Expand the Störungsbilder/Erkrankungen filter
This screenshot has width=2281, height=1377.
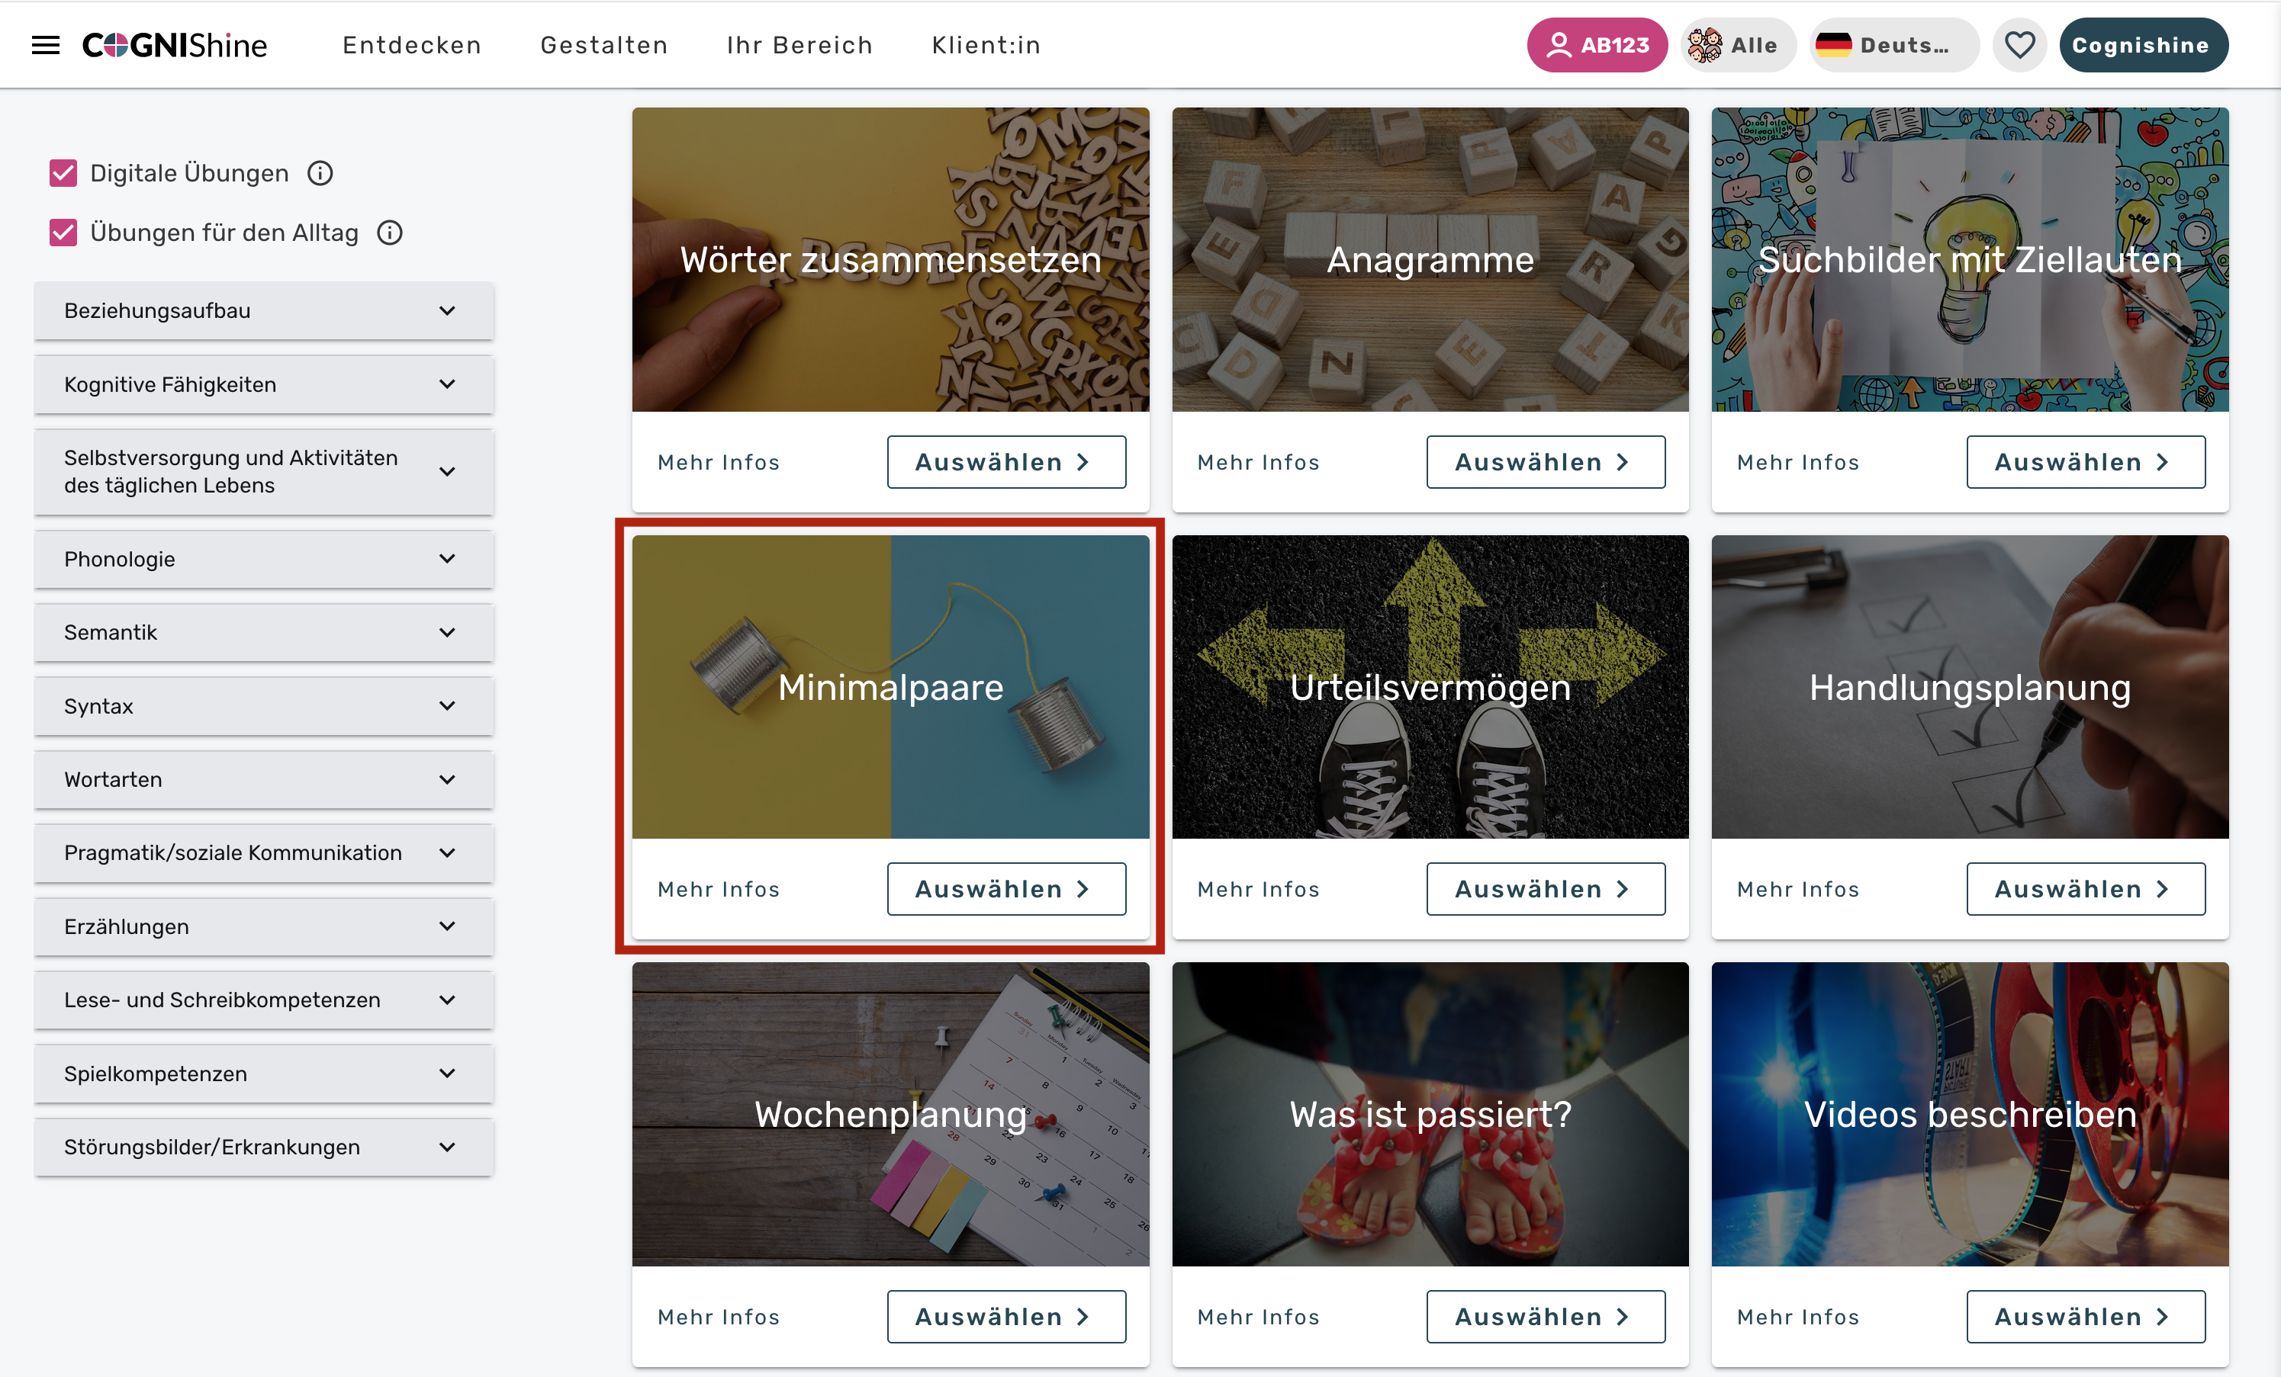[x=263, y=1147]
